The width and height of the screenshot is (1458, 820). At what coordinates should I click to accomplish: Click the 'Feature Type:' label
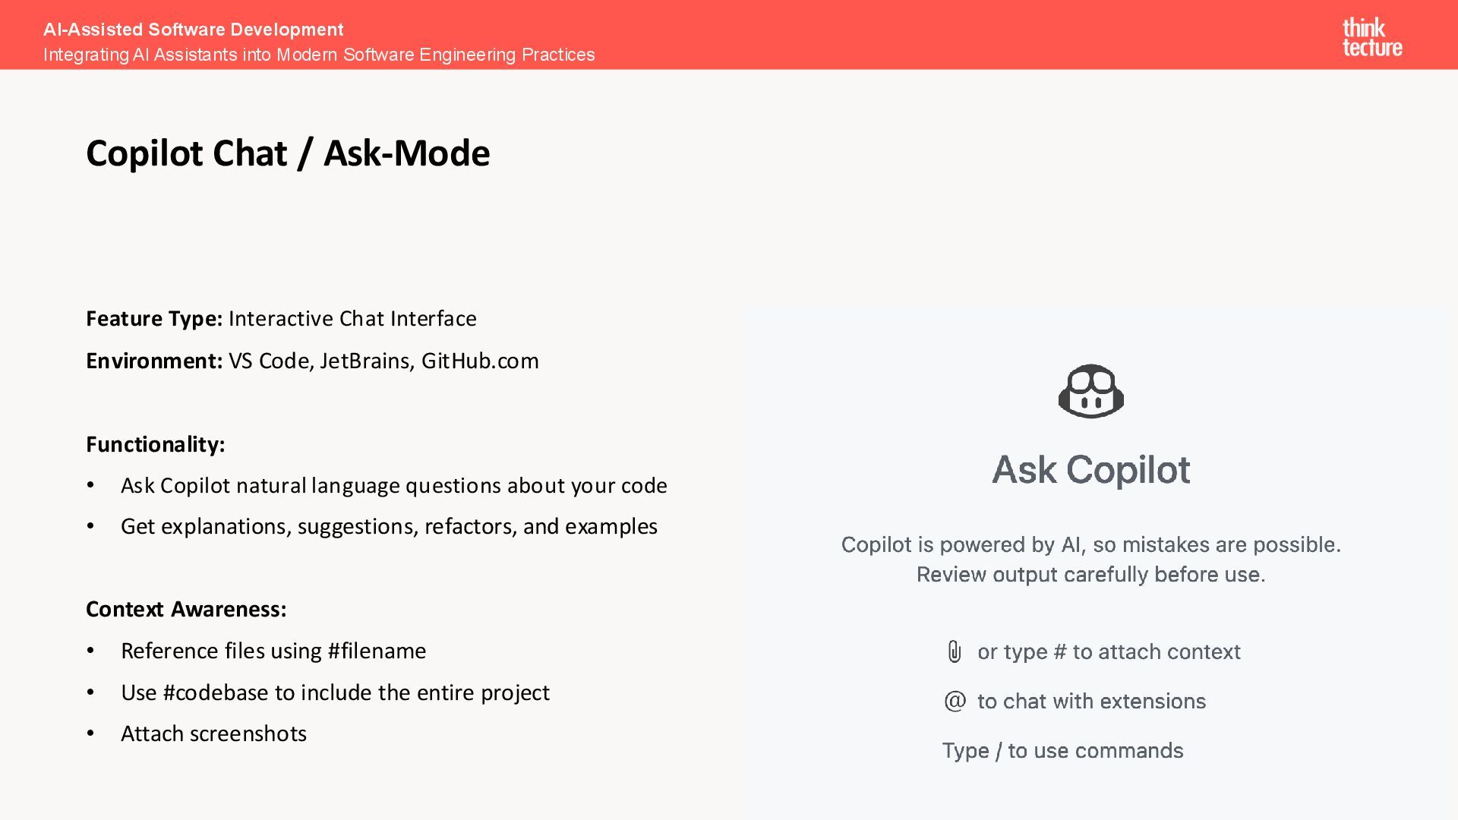click(x=154, y=318)
